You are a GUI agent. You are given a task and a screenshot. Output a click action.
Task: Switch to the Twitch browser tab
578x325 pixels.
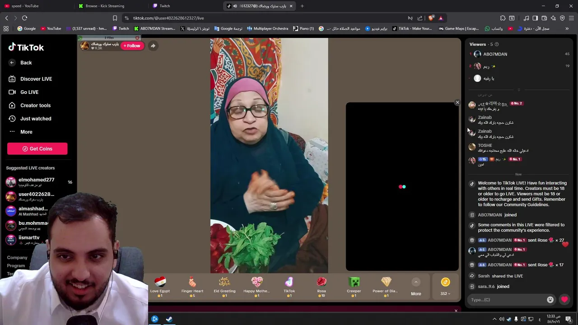point(185,6)
